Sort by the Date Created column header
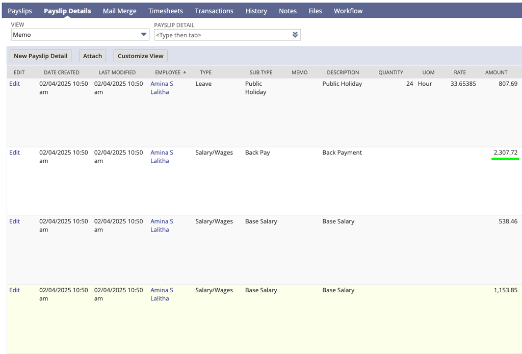Viewport: 522px width, 354px height. click(62, 72)
